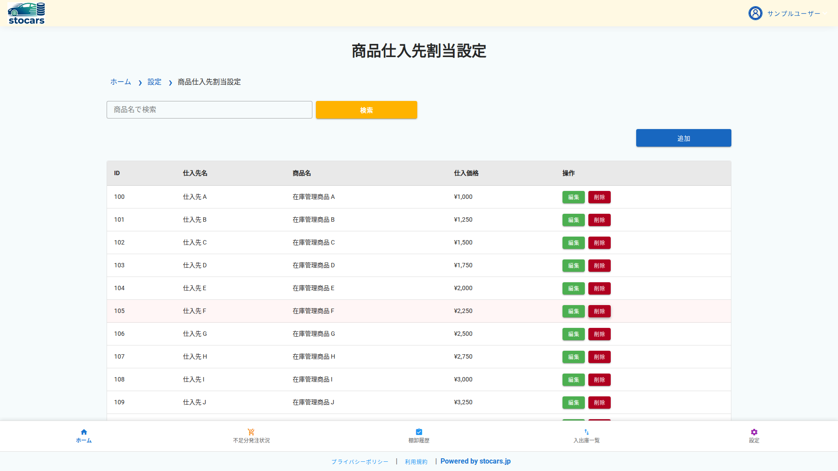The image size is (838, 471).
Task: Delete row 101 仕入先 B
Action: tap(599, 220)
